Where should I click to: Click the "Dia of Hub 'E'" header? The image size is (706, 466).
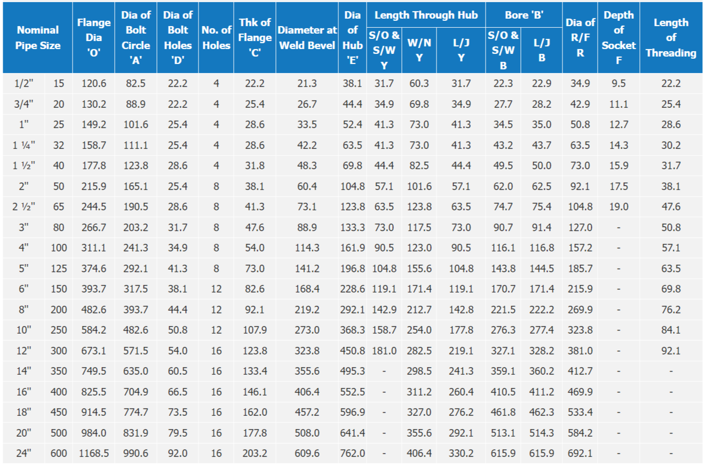[x=353, y=38]
